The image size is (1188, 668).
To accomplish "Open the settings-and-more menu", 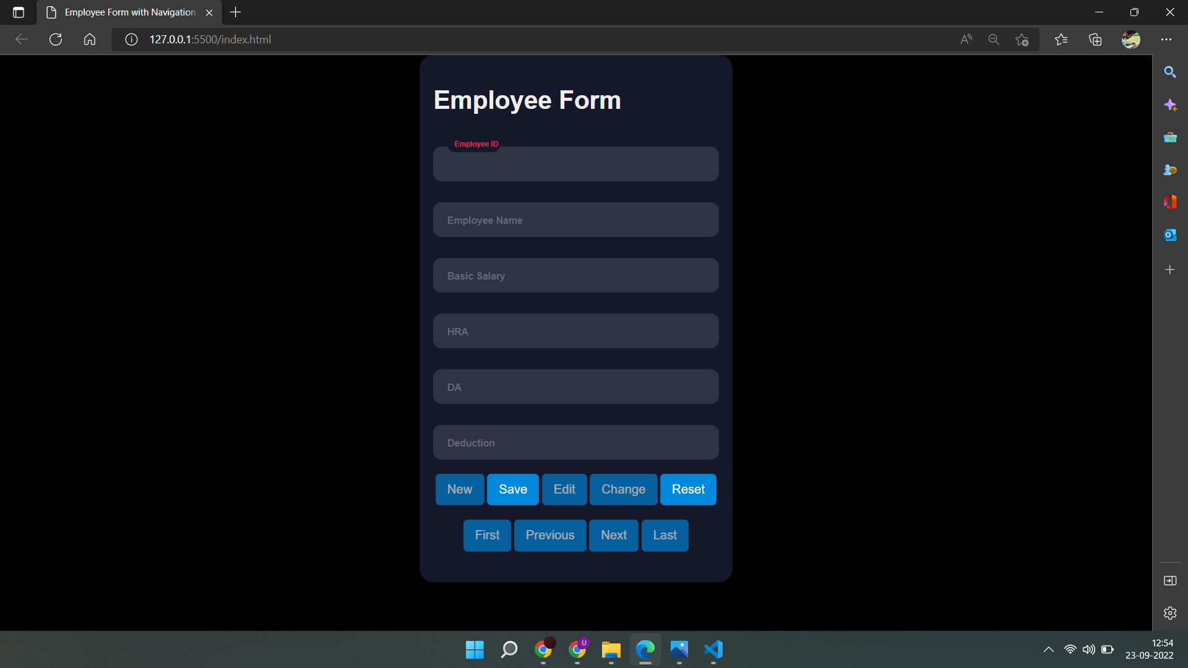I will pyautogui.click(x=1167, y=39).
